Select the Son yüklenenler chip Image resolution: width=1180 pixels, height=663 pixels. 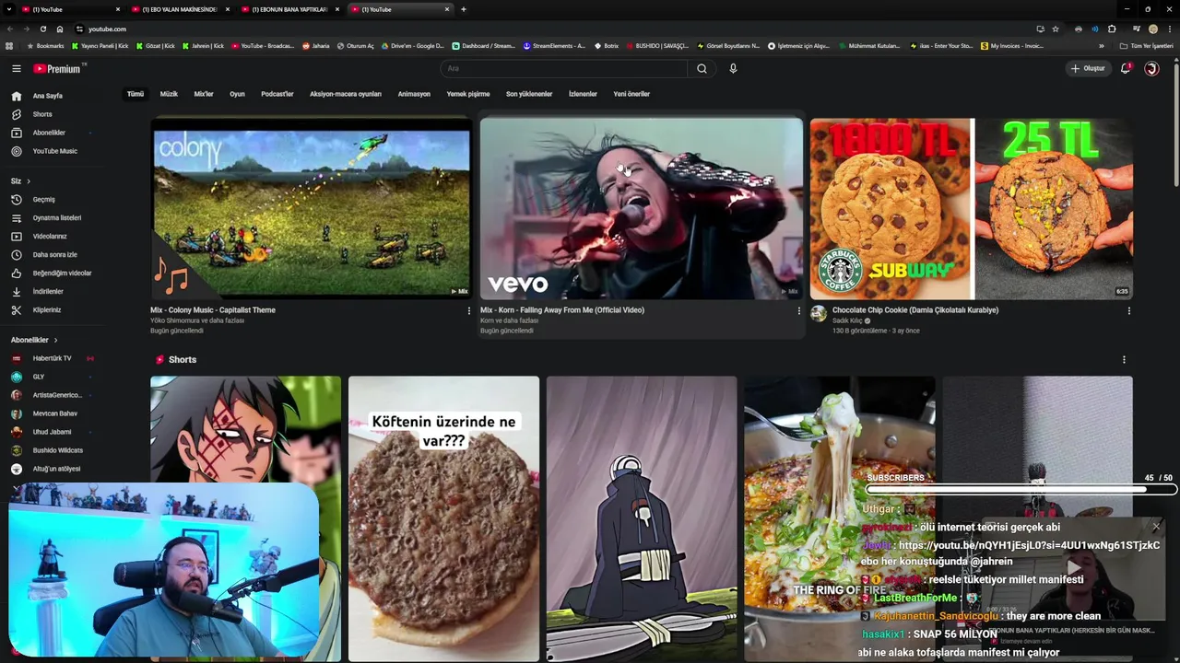(529, 94)
